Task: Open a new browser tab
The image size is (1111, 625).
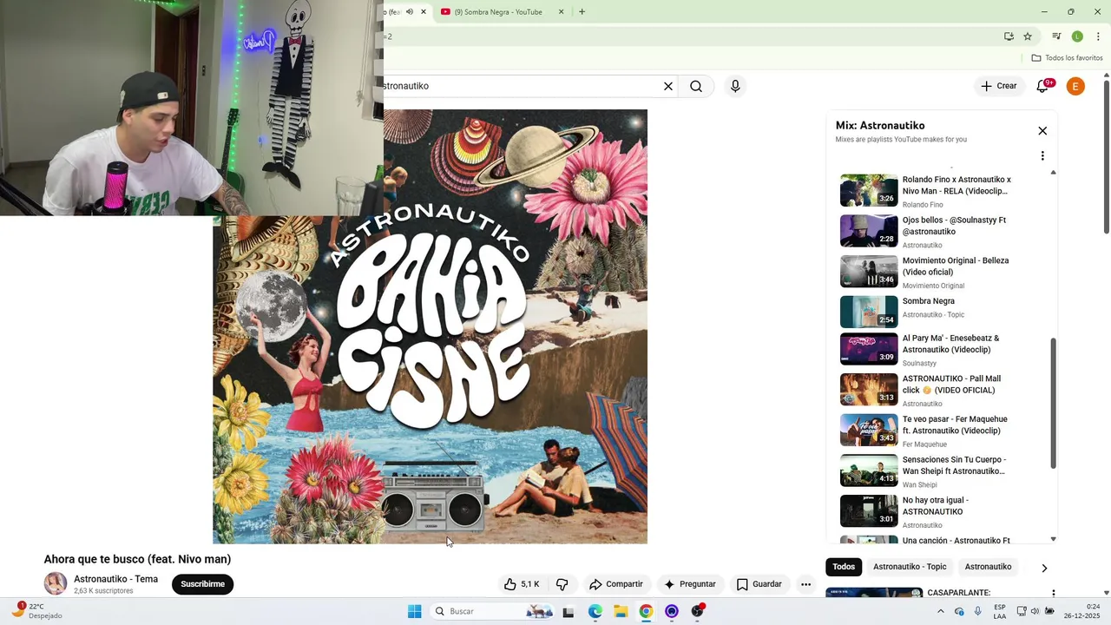Action: [x=582, y=12]
